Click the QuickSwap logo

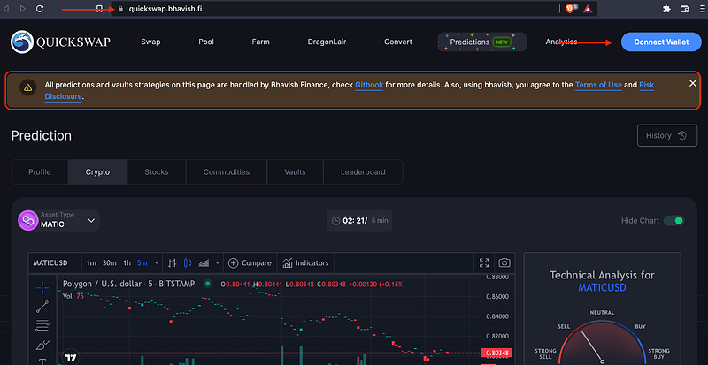pos(60,42)
